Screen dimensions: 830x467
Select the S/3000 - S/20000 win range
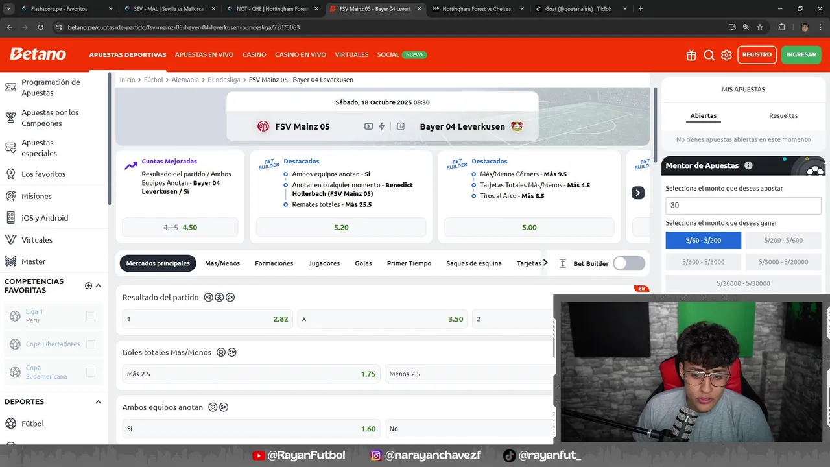coord(783,262)
